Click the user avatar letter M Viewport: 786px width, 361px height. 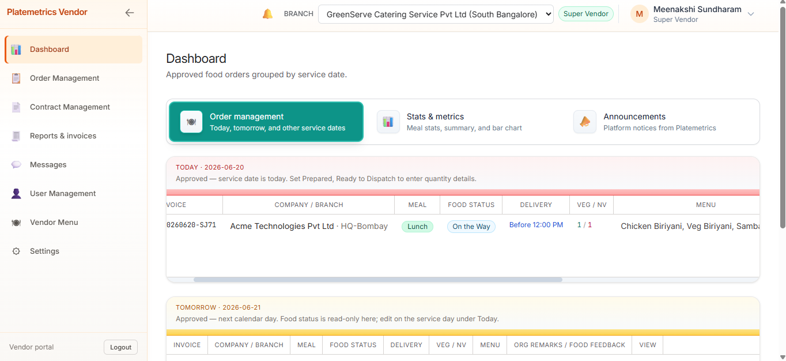tap(640, 14)
